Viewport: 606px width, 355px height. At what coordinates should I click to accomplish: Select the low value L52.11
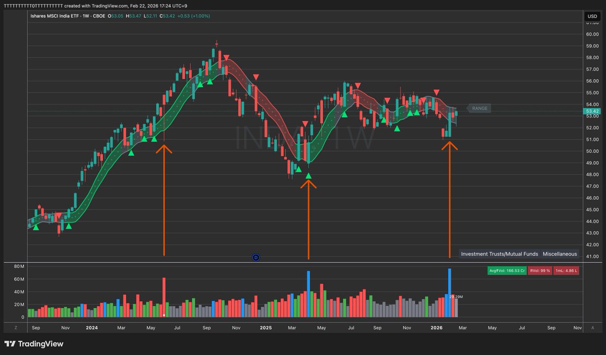tap(151, 16)
